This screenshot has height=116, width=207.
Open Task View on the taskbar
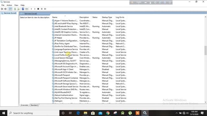pyautogui.click(x=71, y=113)
